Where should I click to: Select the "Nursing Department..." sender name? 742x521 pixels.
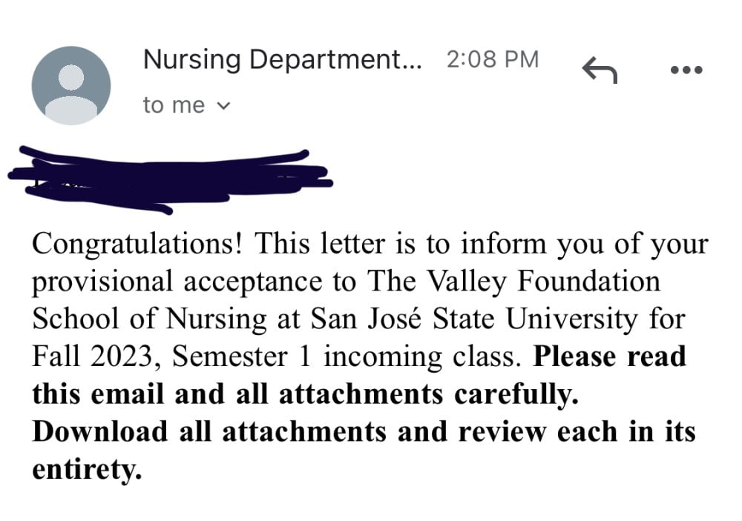[x=282, y=60]
